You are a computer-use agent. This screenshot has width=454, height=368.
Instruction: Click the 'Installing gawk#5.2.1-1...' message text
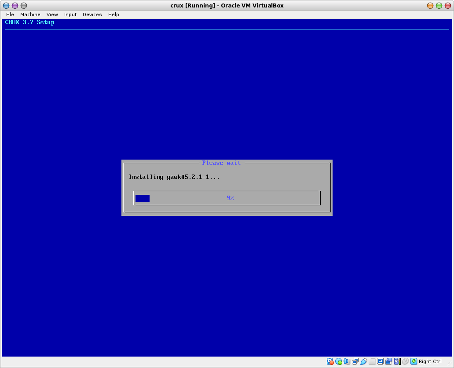point(174,177)
